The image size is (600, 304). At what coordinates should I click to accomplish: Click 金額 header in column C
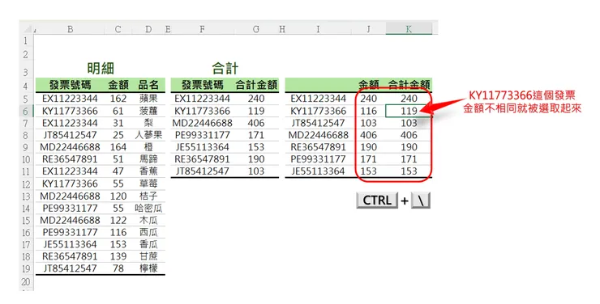pyautogui.click(x=118, y=85)
